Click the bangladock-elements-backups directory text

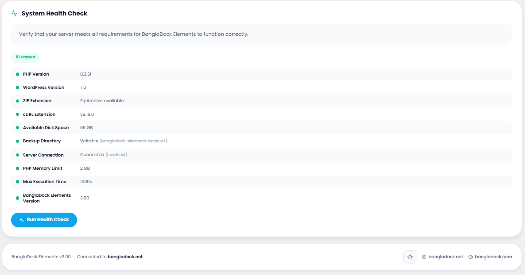point(133,141)
